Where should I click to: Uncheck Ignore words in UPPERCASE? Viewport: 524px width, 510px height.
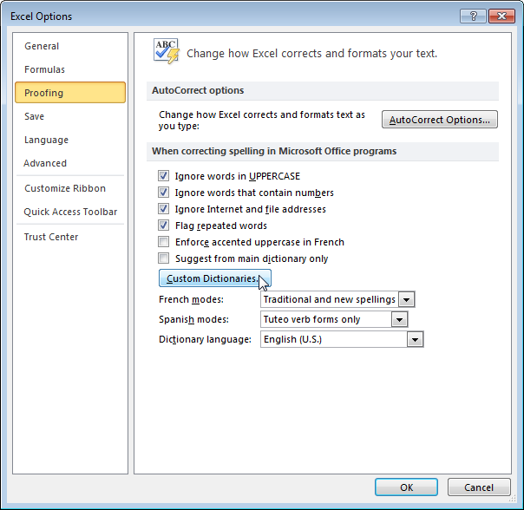coord(163,176)
